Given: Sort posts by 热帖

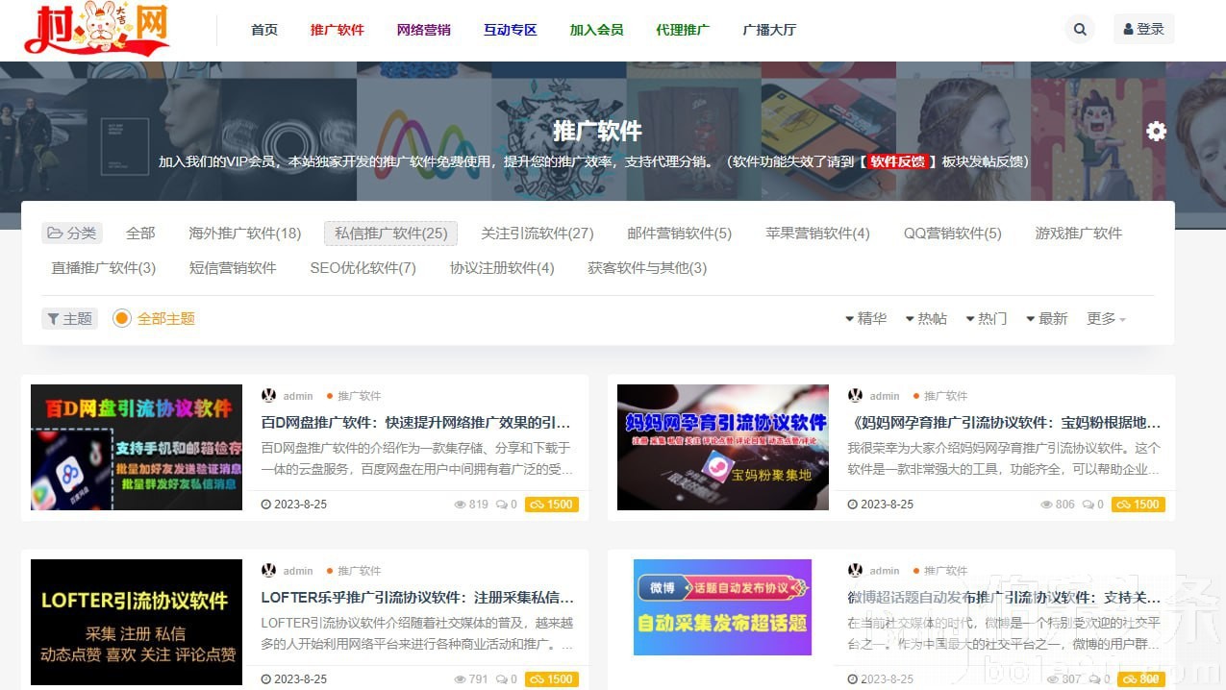Looking at the screenshot, I should pyautogui.click(x=925, y=318).
